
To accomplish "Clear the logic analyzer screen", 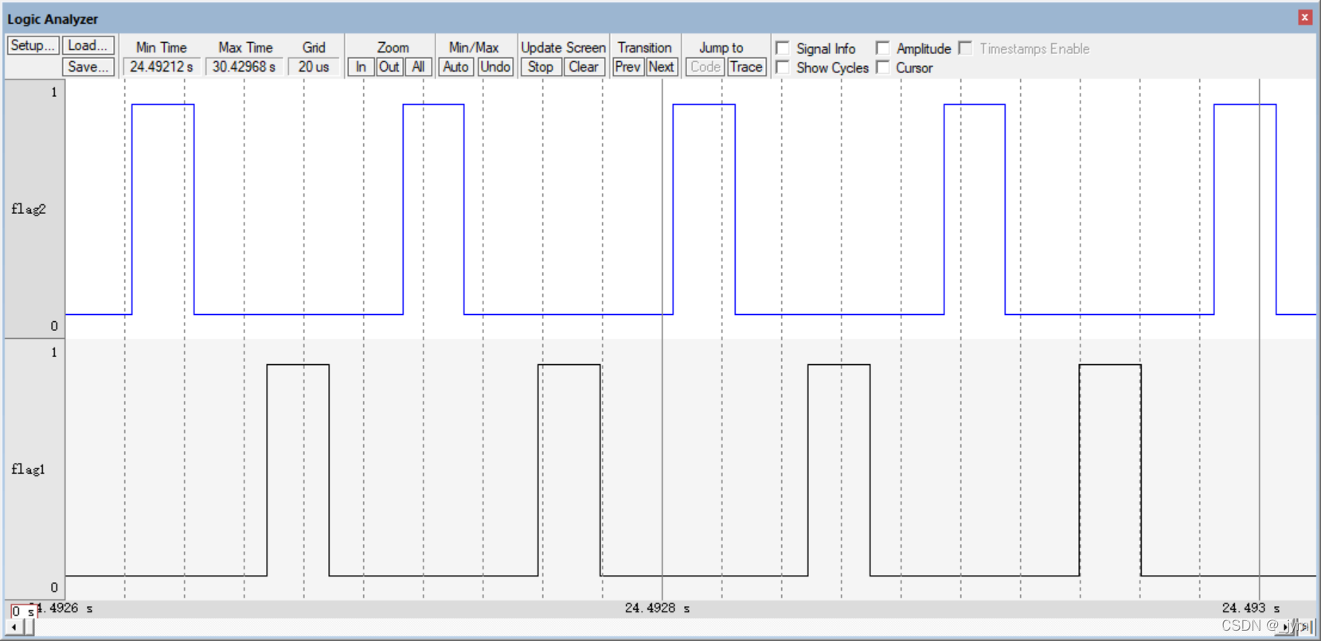I will click(x=584, y=67).
